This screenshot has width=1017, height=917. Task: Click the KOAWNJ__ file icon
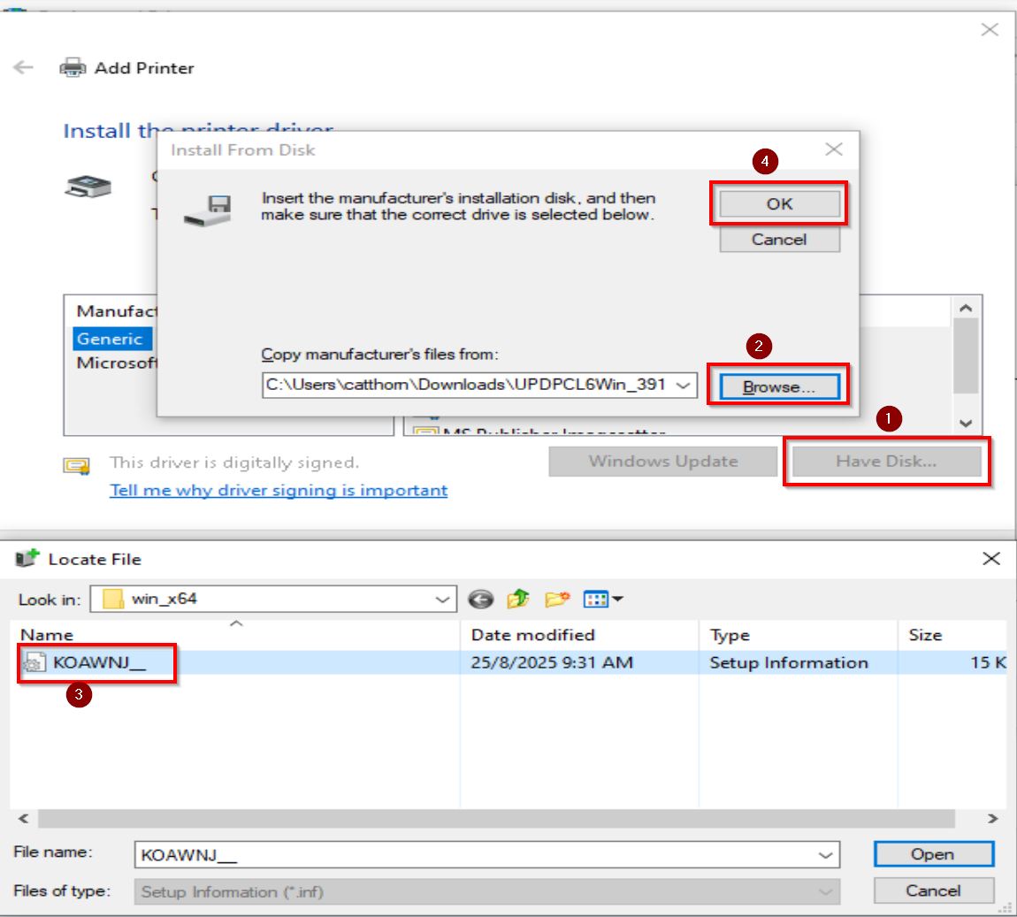click(x=34, y=663)
